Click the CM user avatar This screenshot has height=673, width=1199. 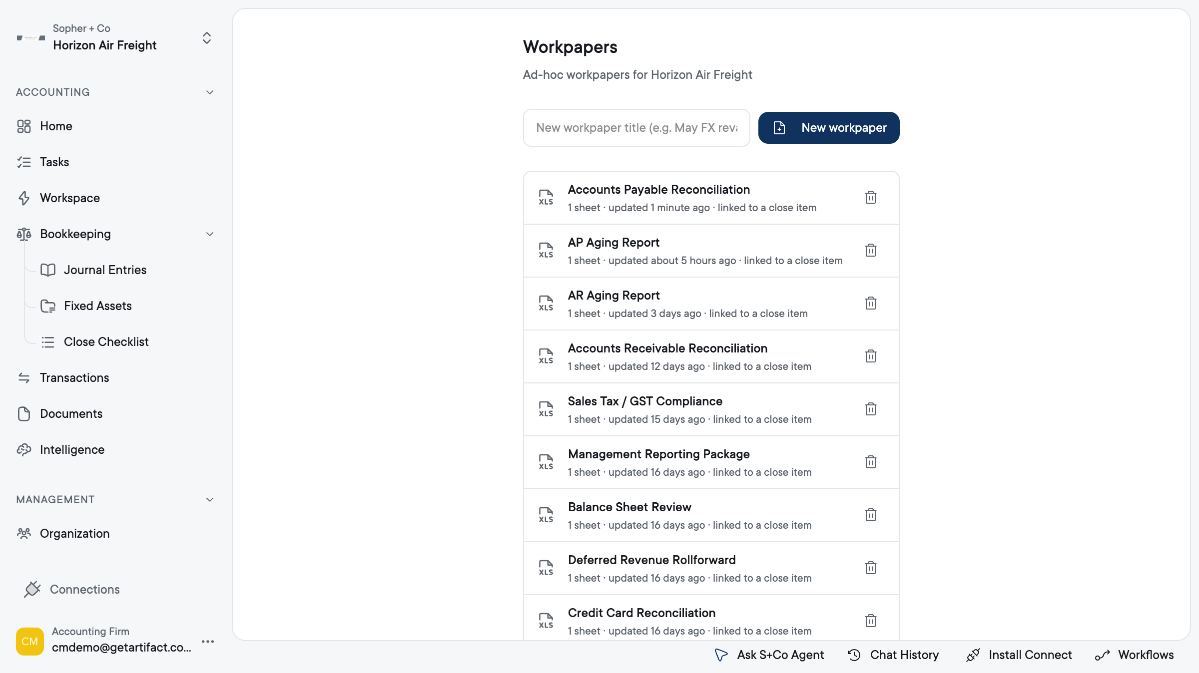pyautogui.click(x=30, y=642)
